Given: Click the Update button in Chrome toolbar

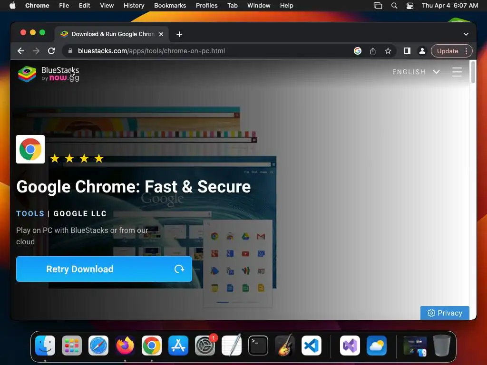Looking at the screenshot, I should (447, 51).
